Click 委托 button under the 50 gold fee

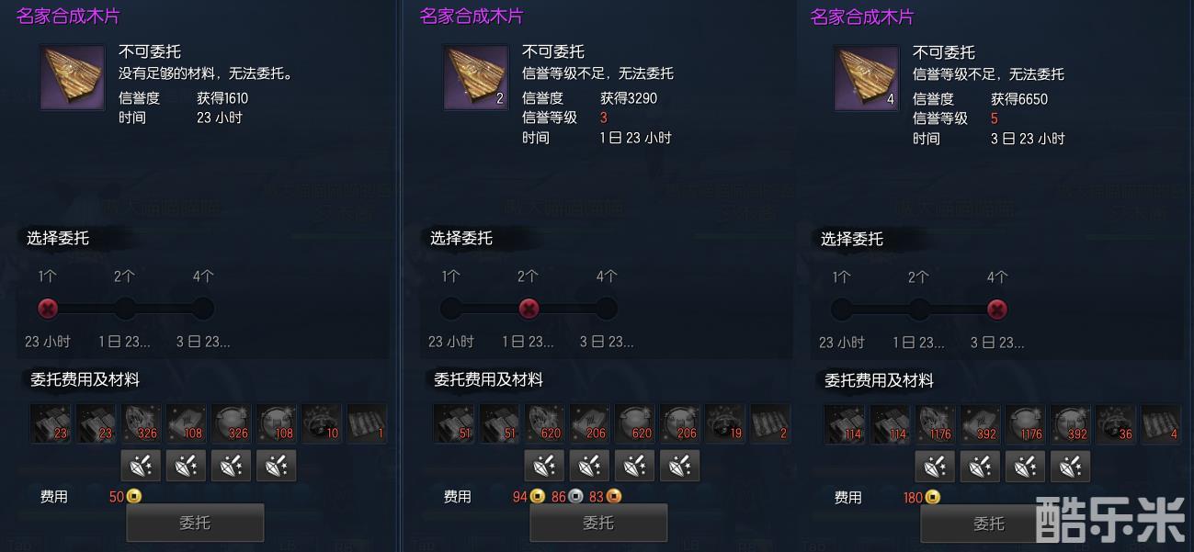(x=195, y=523)
